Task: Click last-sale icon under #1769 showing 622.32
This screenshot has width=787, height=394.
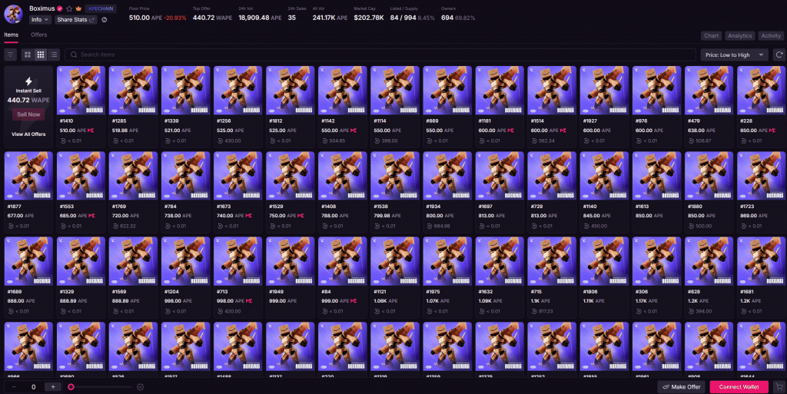Action: click(115, 226)
